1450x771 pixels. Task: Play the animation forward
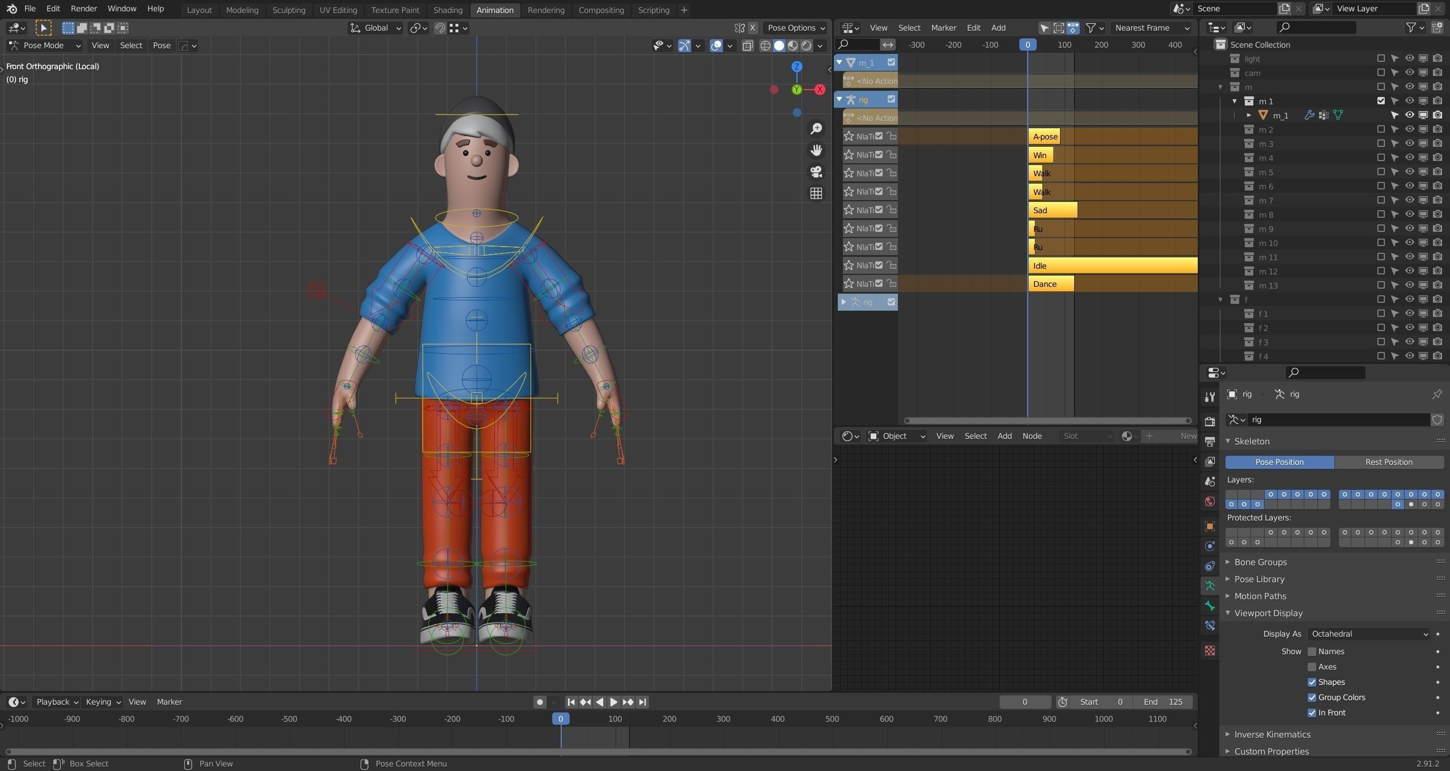(614, 702)
